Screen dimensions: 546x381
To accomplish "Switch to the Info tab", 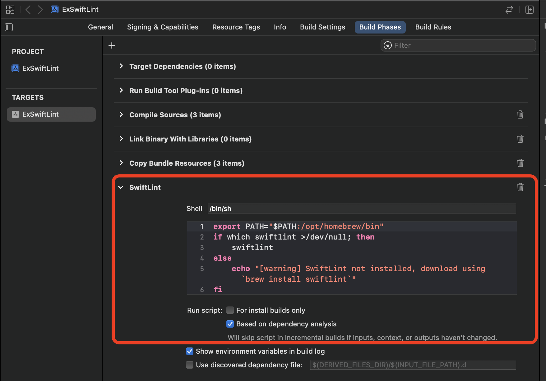I will 280,27.
